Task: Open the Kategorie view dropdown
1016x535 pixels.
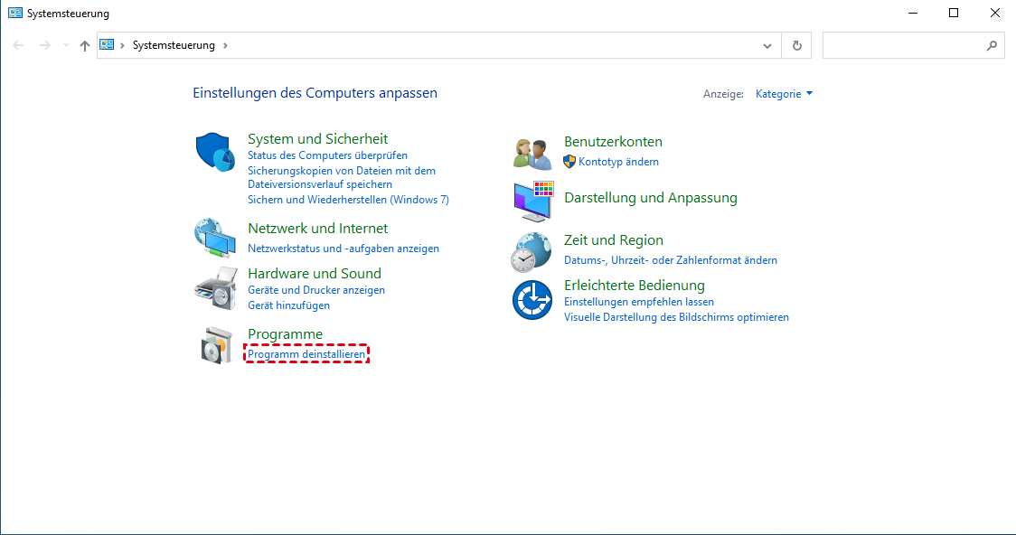Action: click(x=784, y=94)
